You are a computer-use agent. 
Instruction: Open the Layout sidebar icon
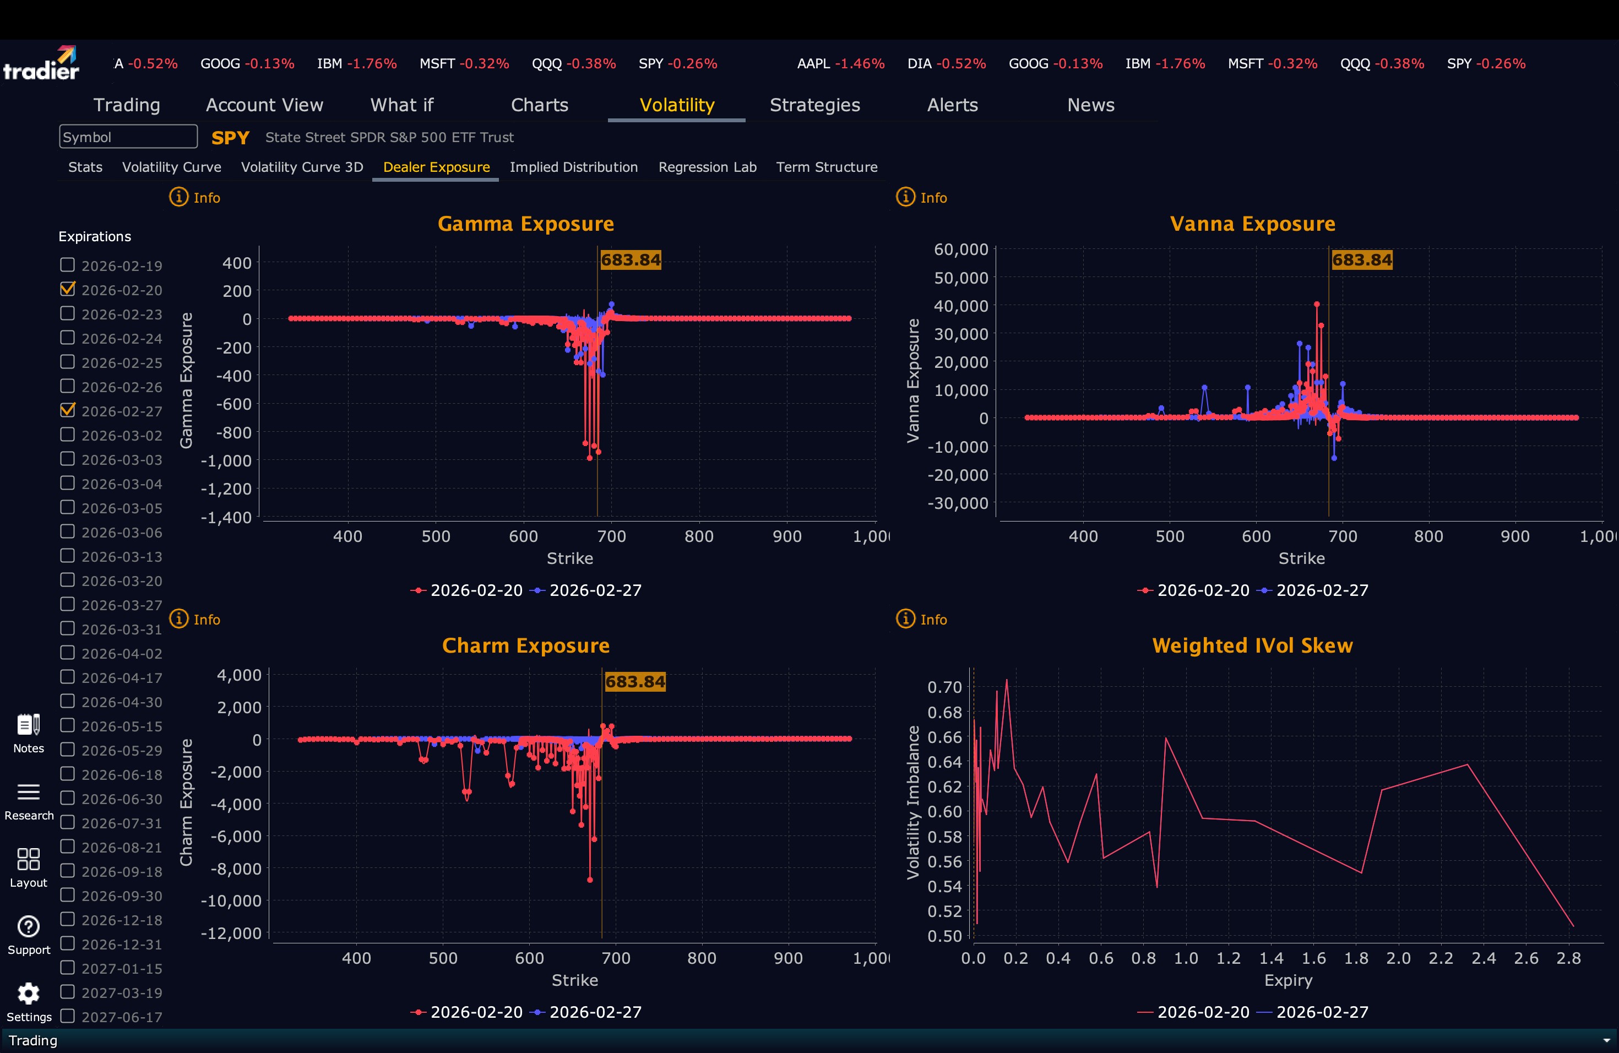(29, 859)
